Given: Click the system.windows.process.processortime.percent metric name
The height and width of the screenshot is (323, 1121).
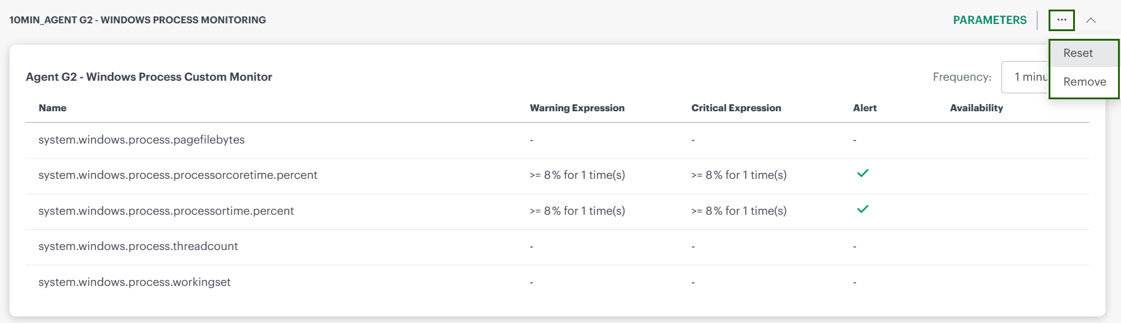Looking at the screenshot, I should click(x=166, y=211).
